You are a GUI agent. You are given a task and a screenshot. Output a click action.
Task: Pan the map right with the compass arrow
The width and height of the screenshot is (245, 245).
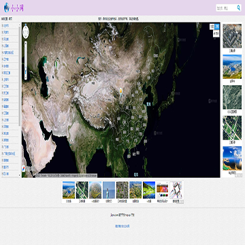coord(29,33)
